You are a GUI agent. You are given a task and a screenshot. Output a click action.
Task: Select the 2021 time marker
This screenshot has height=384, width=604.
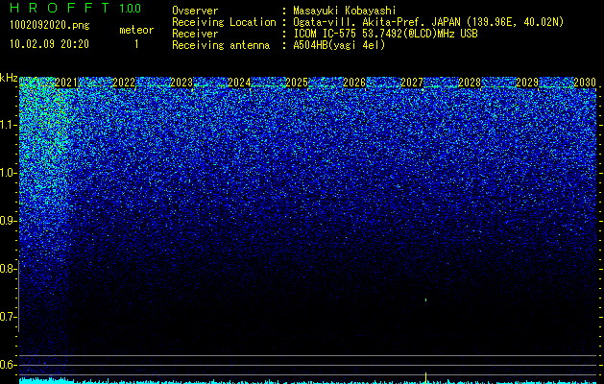66,83
